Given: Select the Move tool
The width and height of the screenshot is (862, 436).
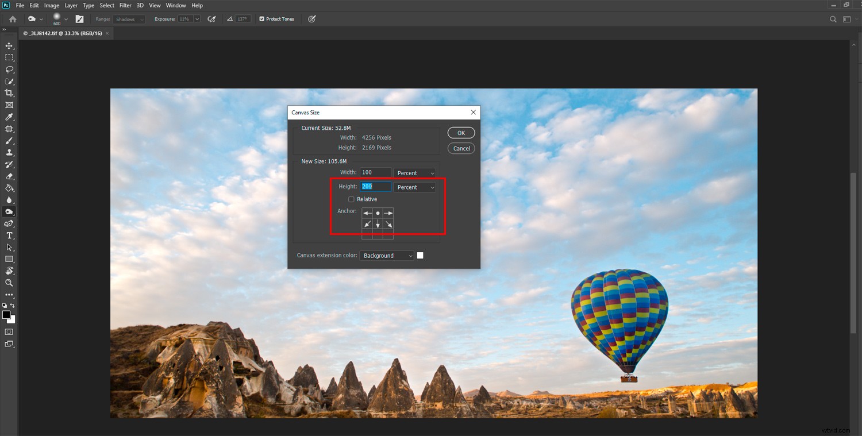Looking at the screenshot, I should (9, 46).
